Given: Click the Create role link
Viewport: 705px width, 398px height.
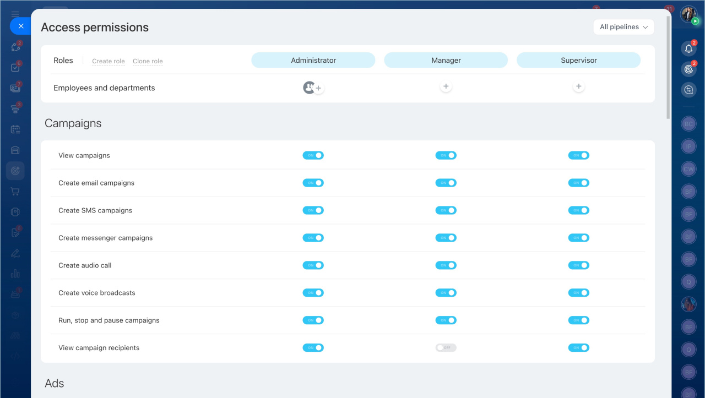Looking at the screenshot, I should 109,61.
